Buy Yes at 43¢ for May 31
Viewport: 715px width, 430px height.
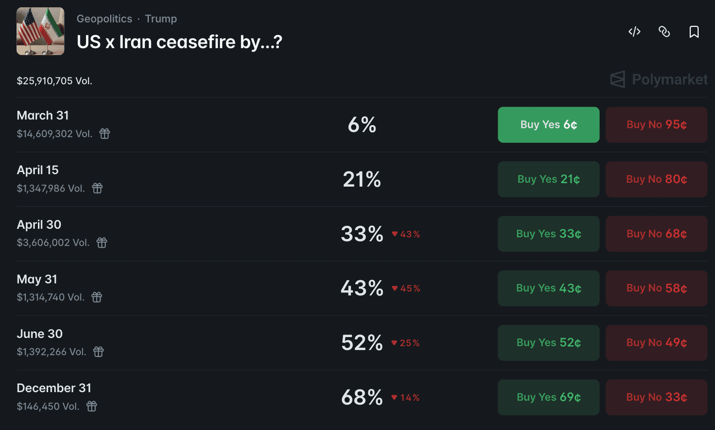(x=549, y=288)
